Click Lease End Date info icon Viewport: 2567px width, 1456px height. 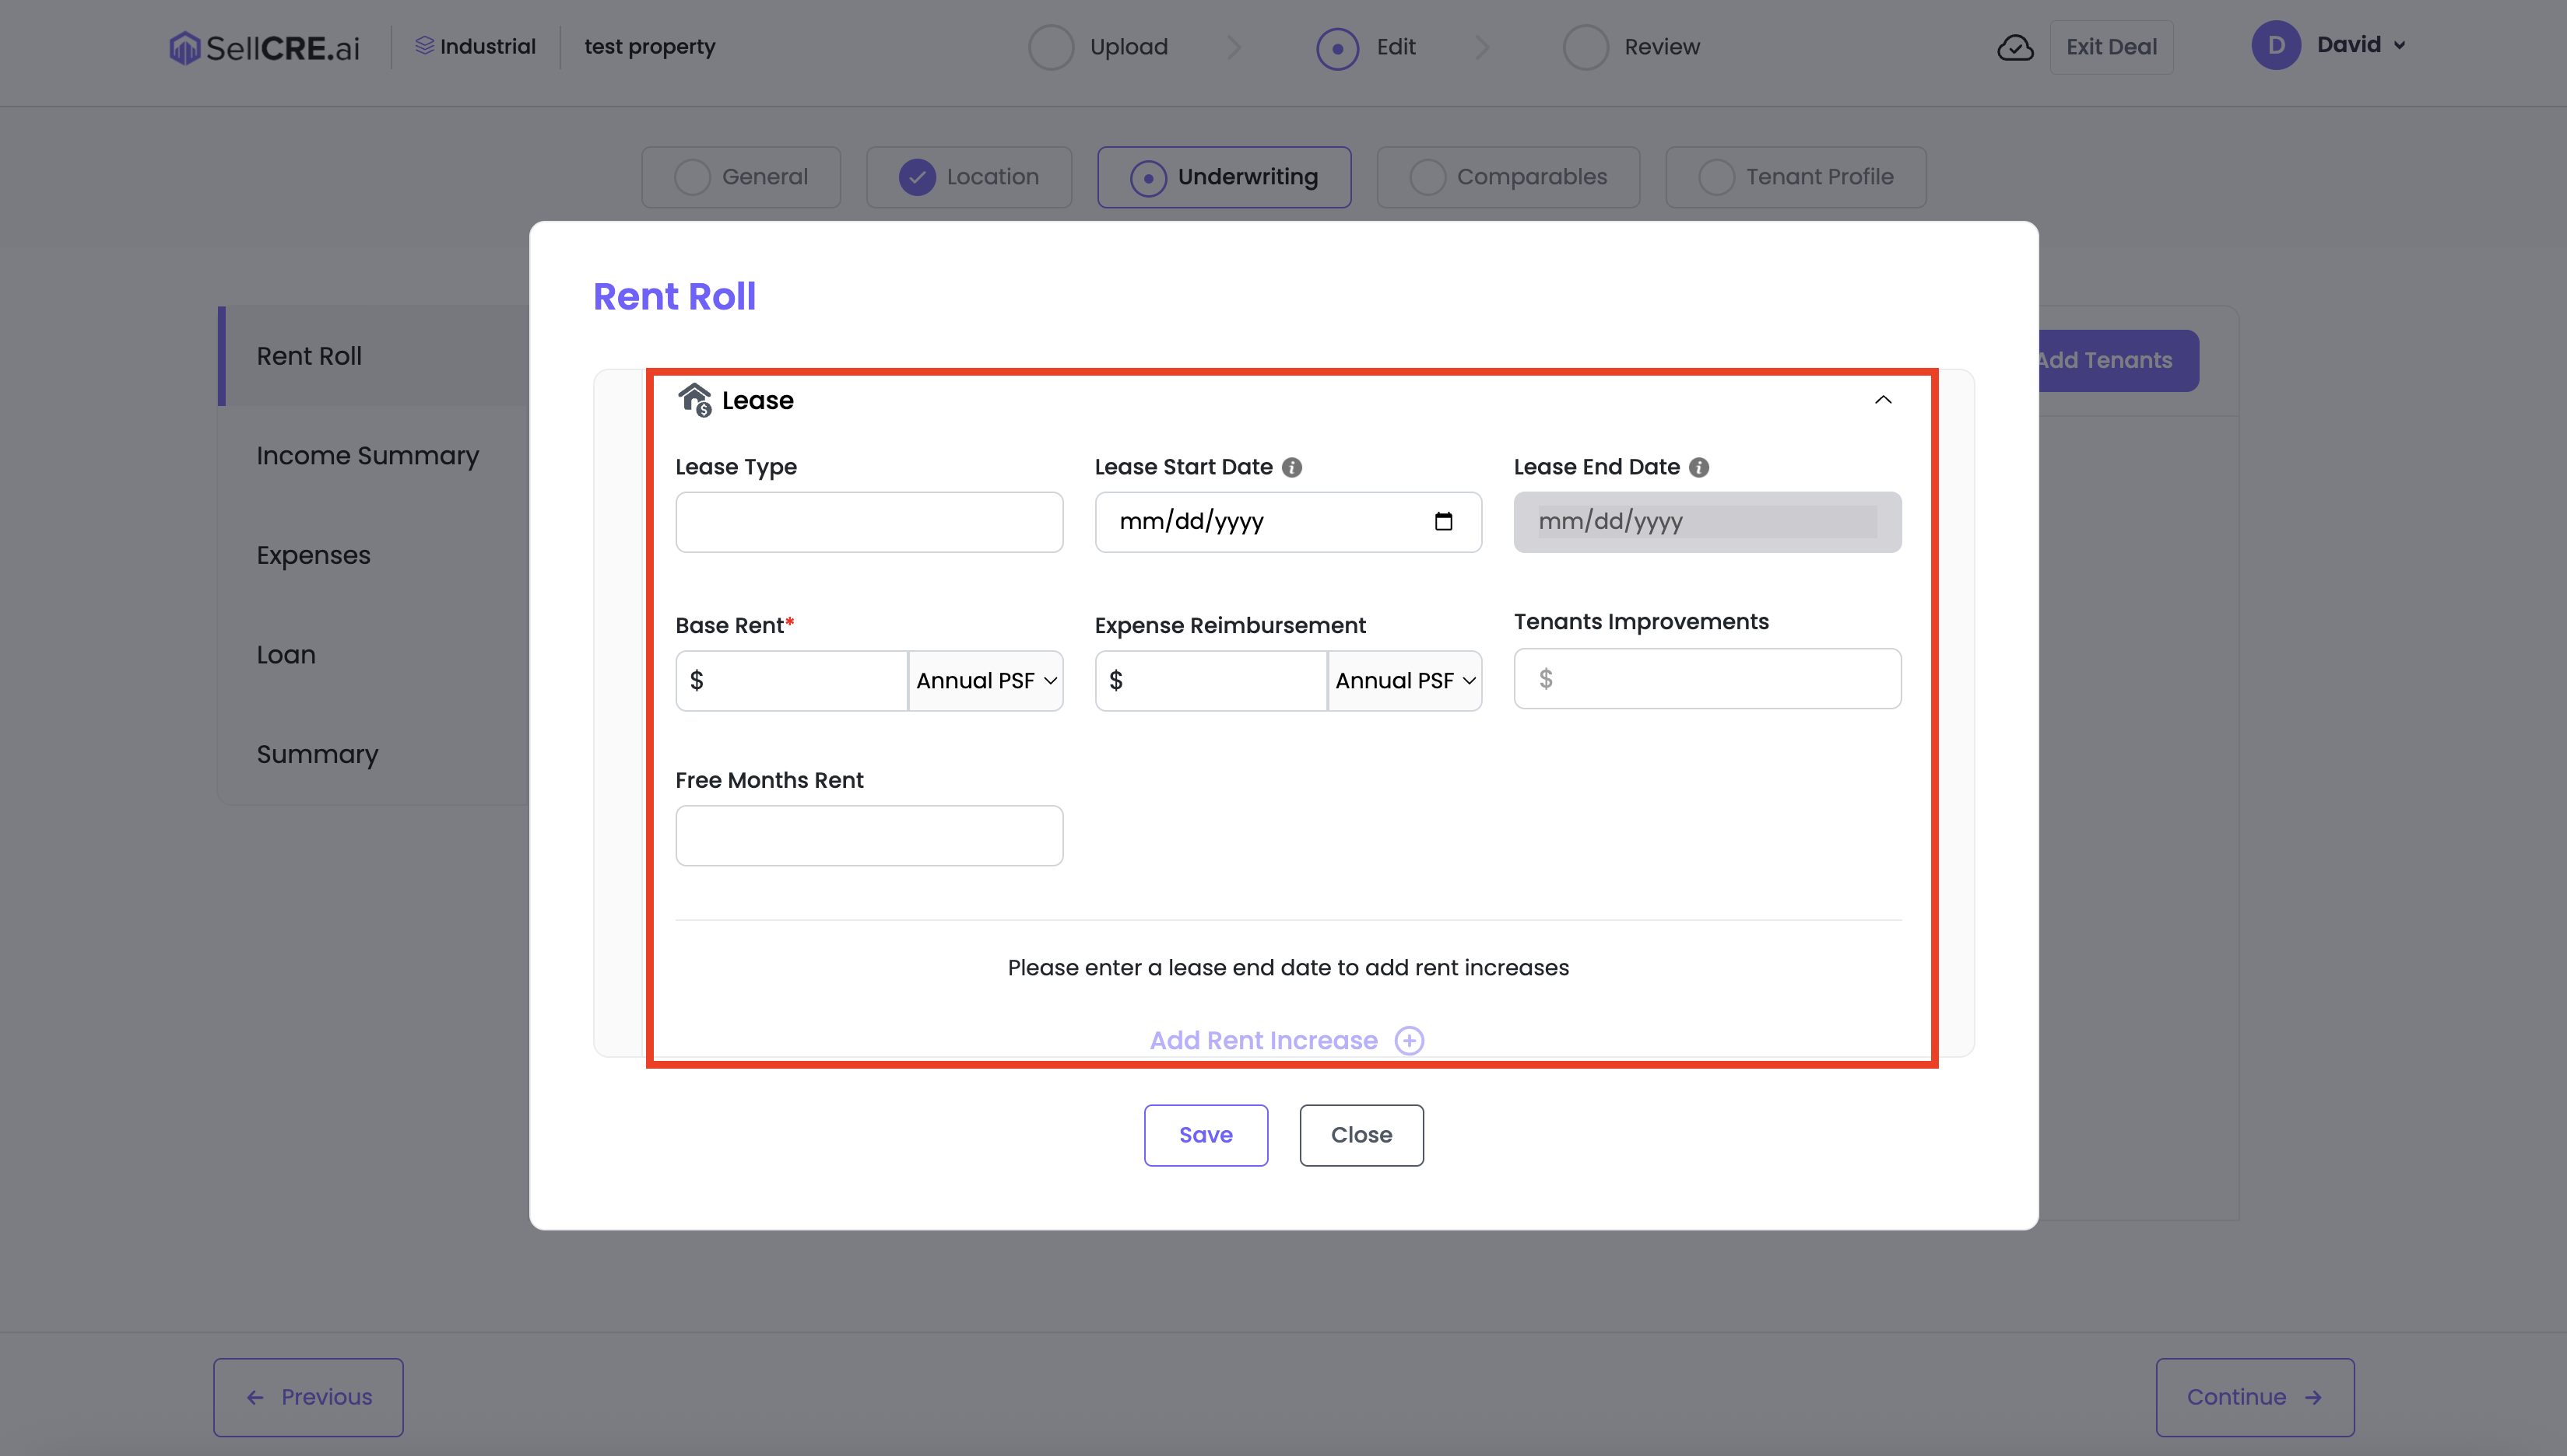click(x=1699, y=467)
